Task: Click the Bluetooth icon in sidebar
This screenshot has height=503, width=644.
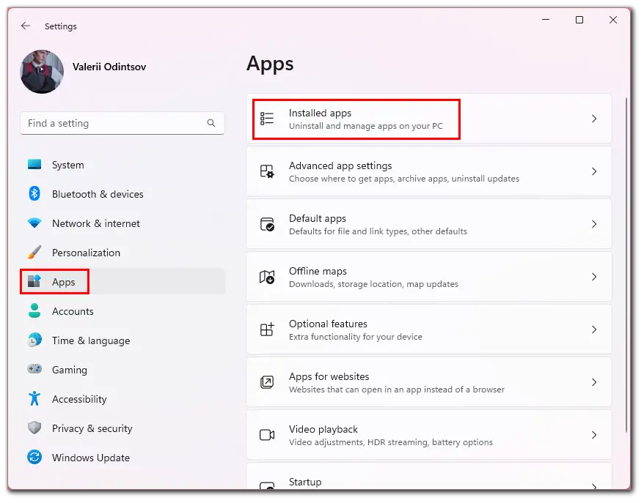Action: tap(34, 193)
